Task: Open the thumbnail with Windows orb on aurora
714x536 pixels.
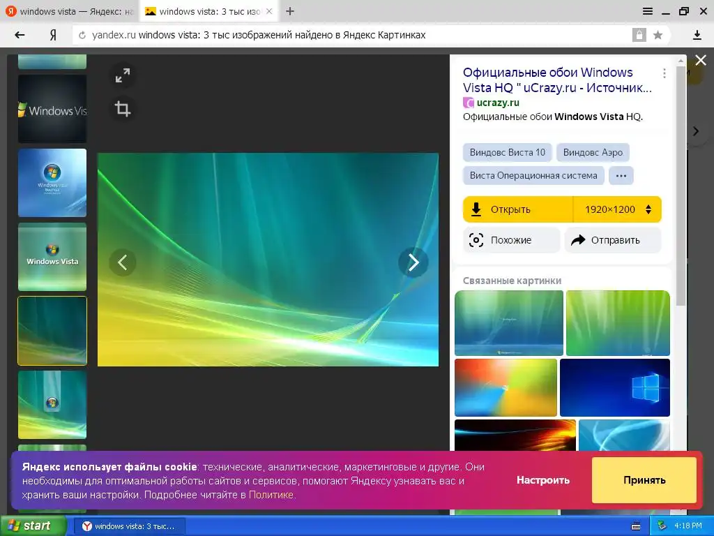Action: coord(52,404)
